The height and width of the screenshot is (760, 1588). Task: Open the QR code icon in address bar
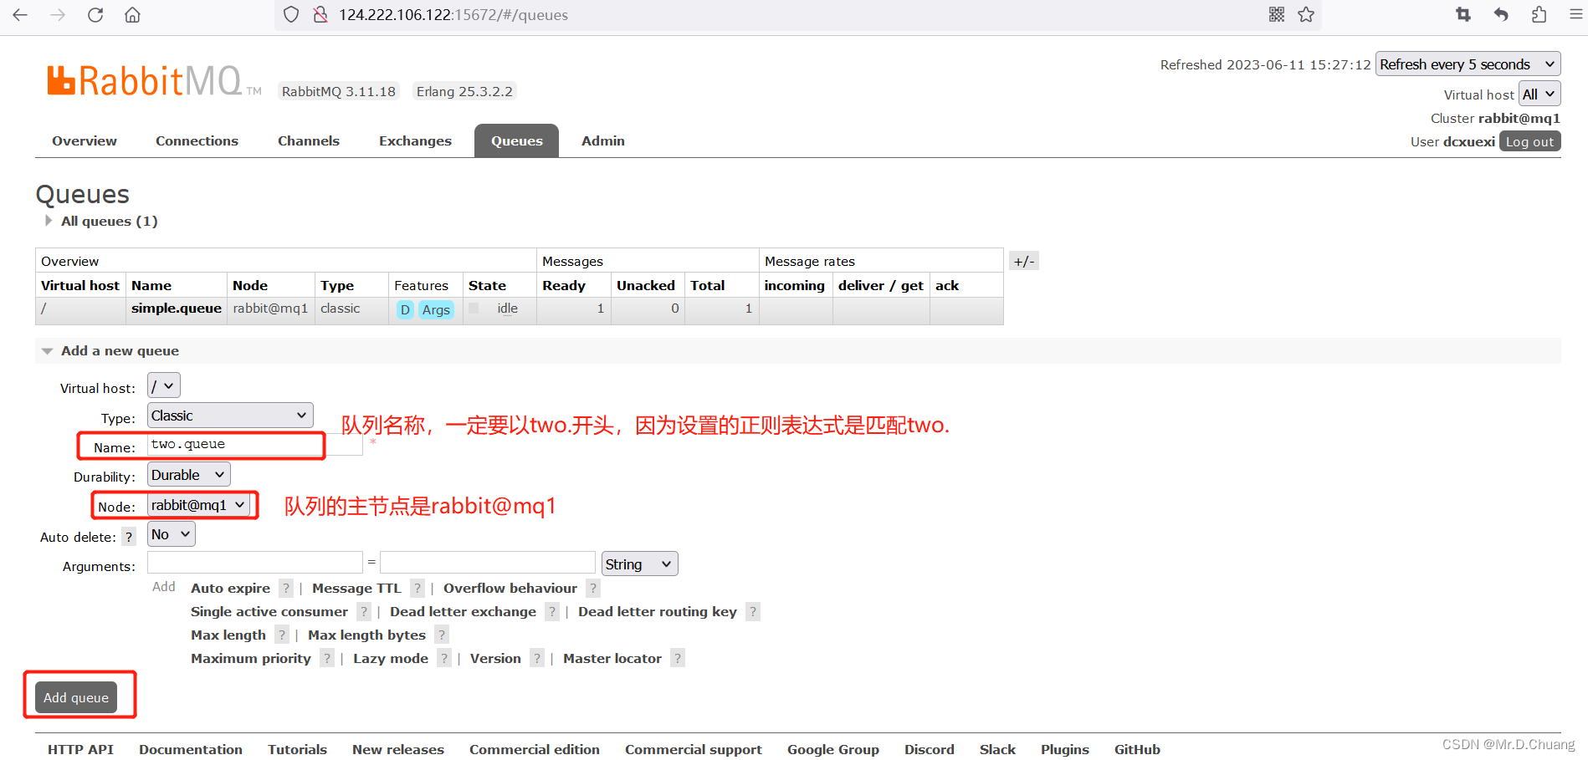click(x=1277, y=15)
